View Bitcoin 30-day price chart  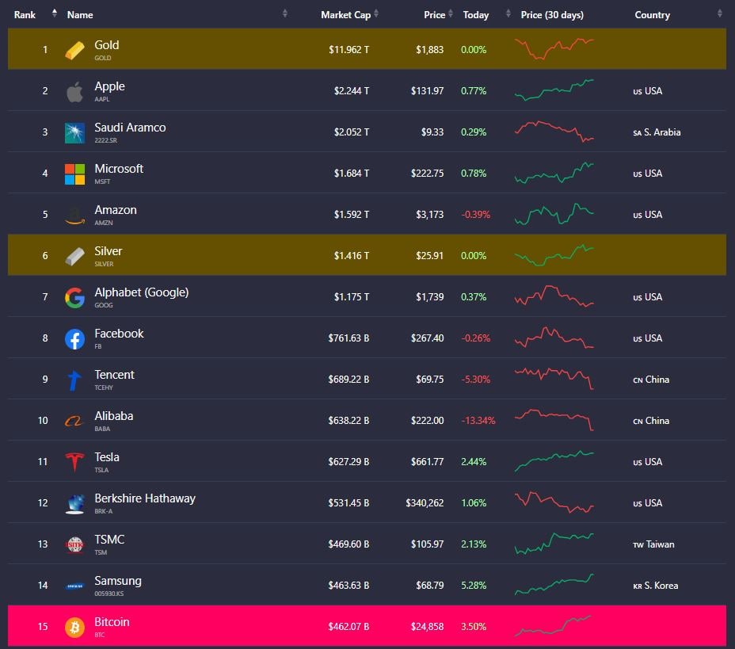(553, 626)
